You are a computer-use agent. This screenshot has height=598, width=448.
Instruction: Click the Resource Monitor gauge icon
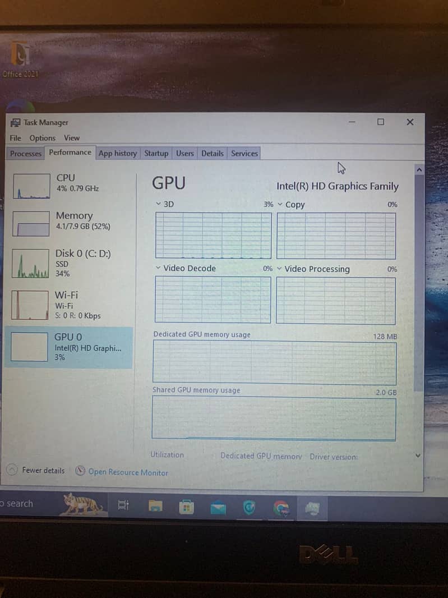[x=80, y=471]
